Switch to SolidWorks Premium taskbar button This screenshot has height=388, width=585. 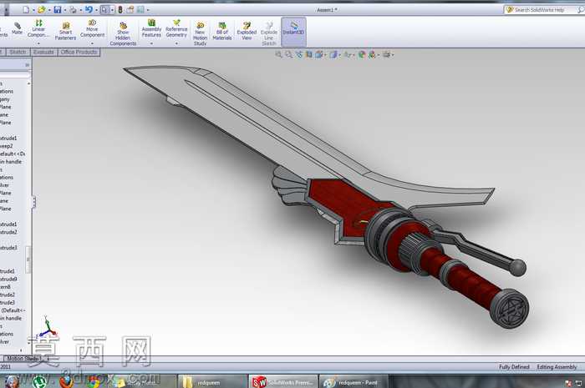[x=282, y=382]
